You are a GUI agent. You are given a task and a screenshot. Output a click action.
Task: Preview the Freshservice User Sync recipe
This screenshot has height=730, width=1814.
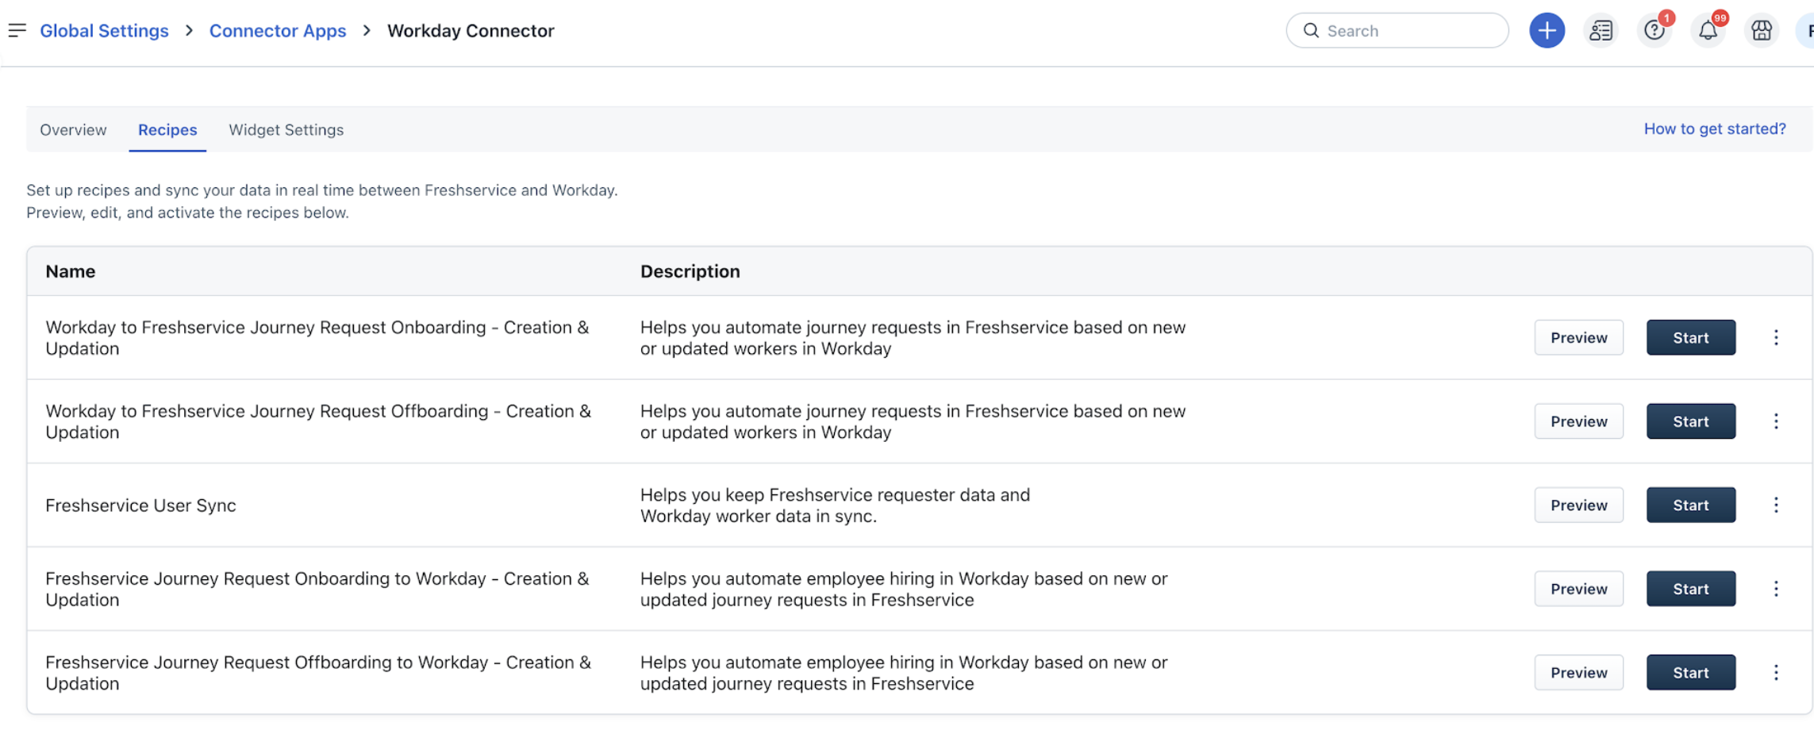tap(1578, 505)
